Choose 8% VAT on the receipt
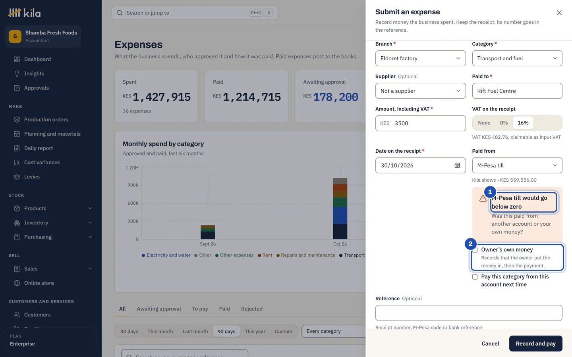 pyautogui.click(x=504, y=123)
